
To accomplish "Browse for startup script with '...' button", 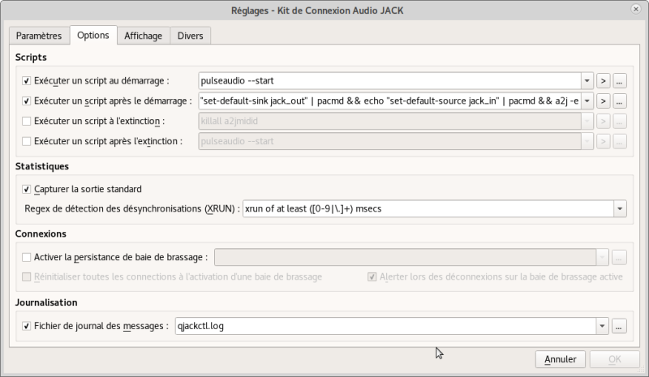I will click(621, 80).
